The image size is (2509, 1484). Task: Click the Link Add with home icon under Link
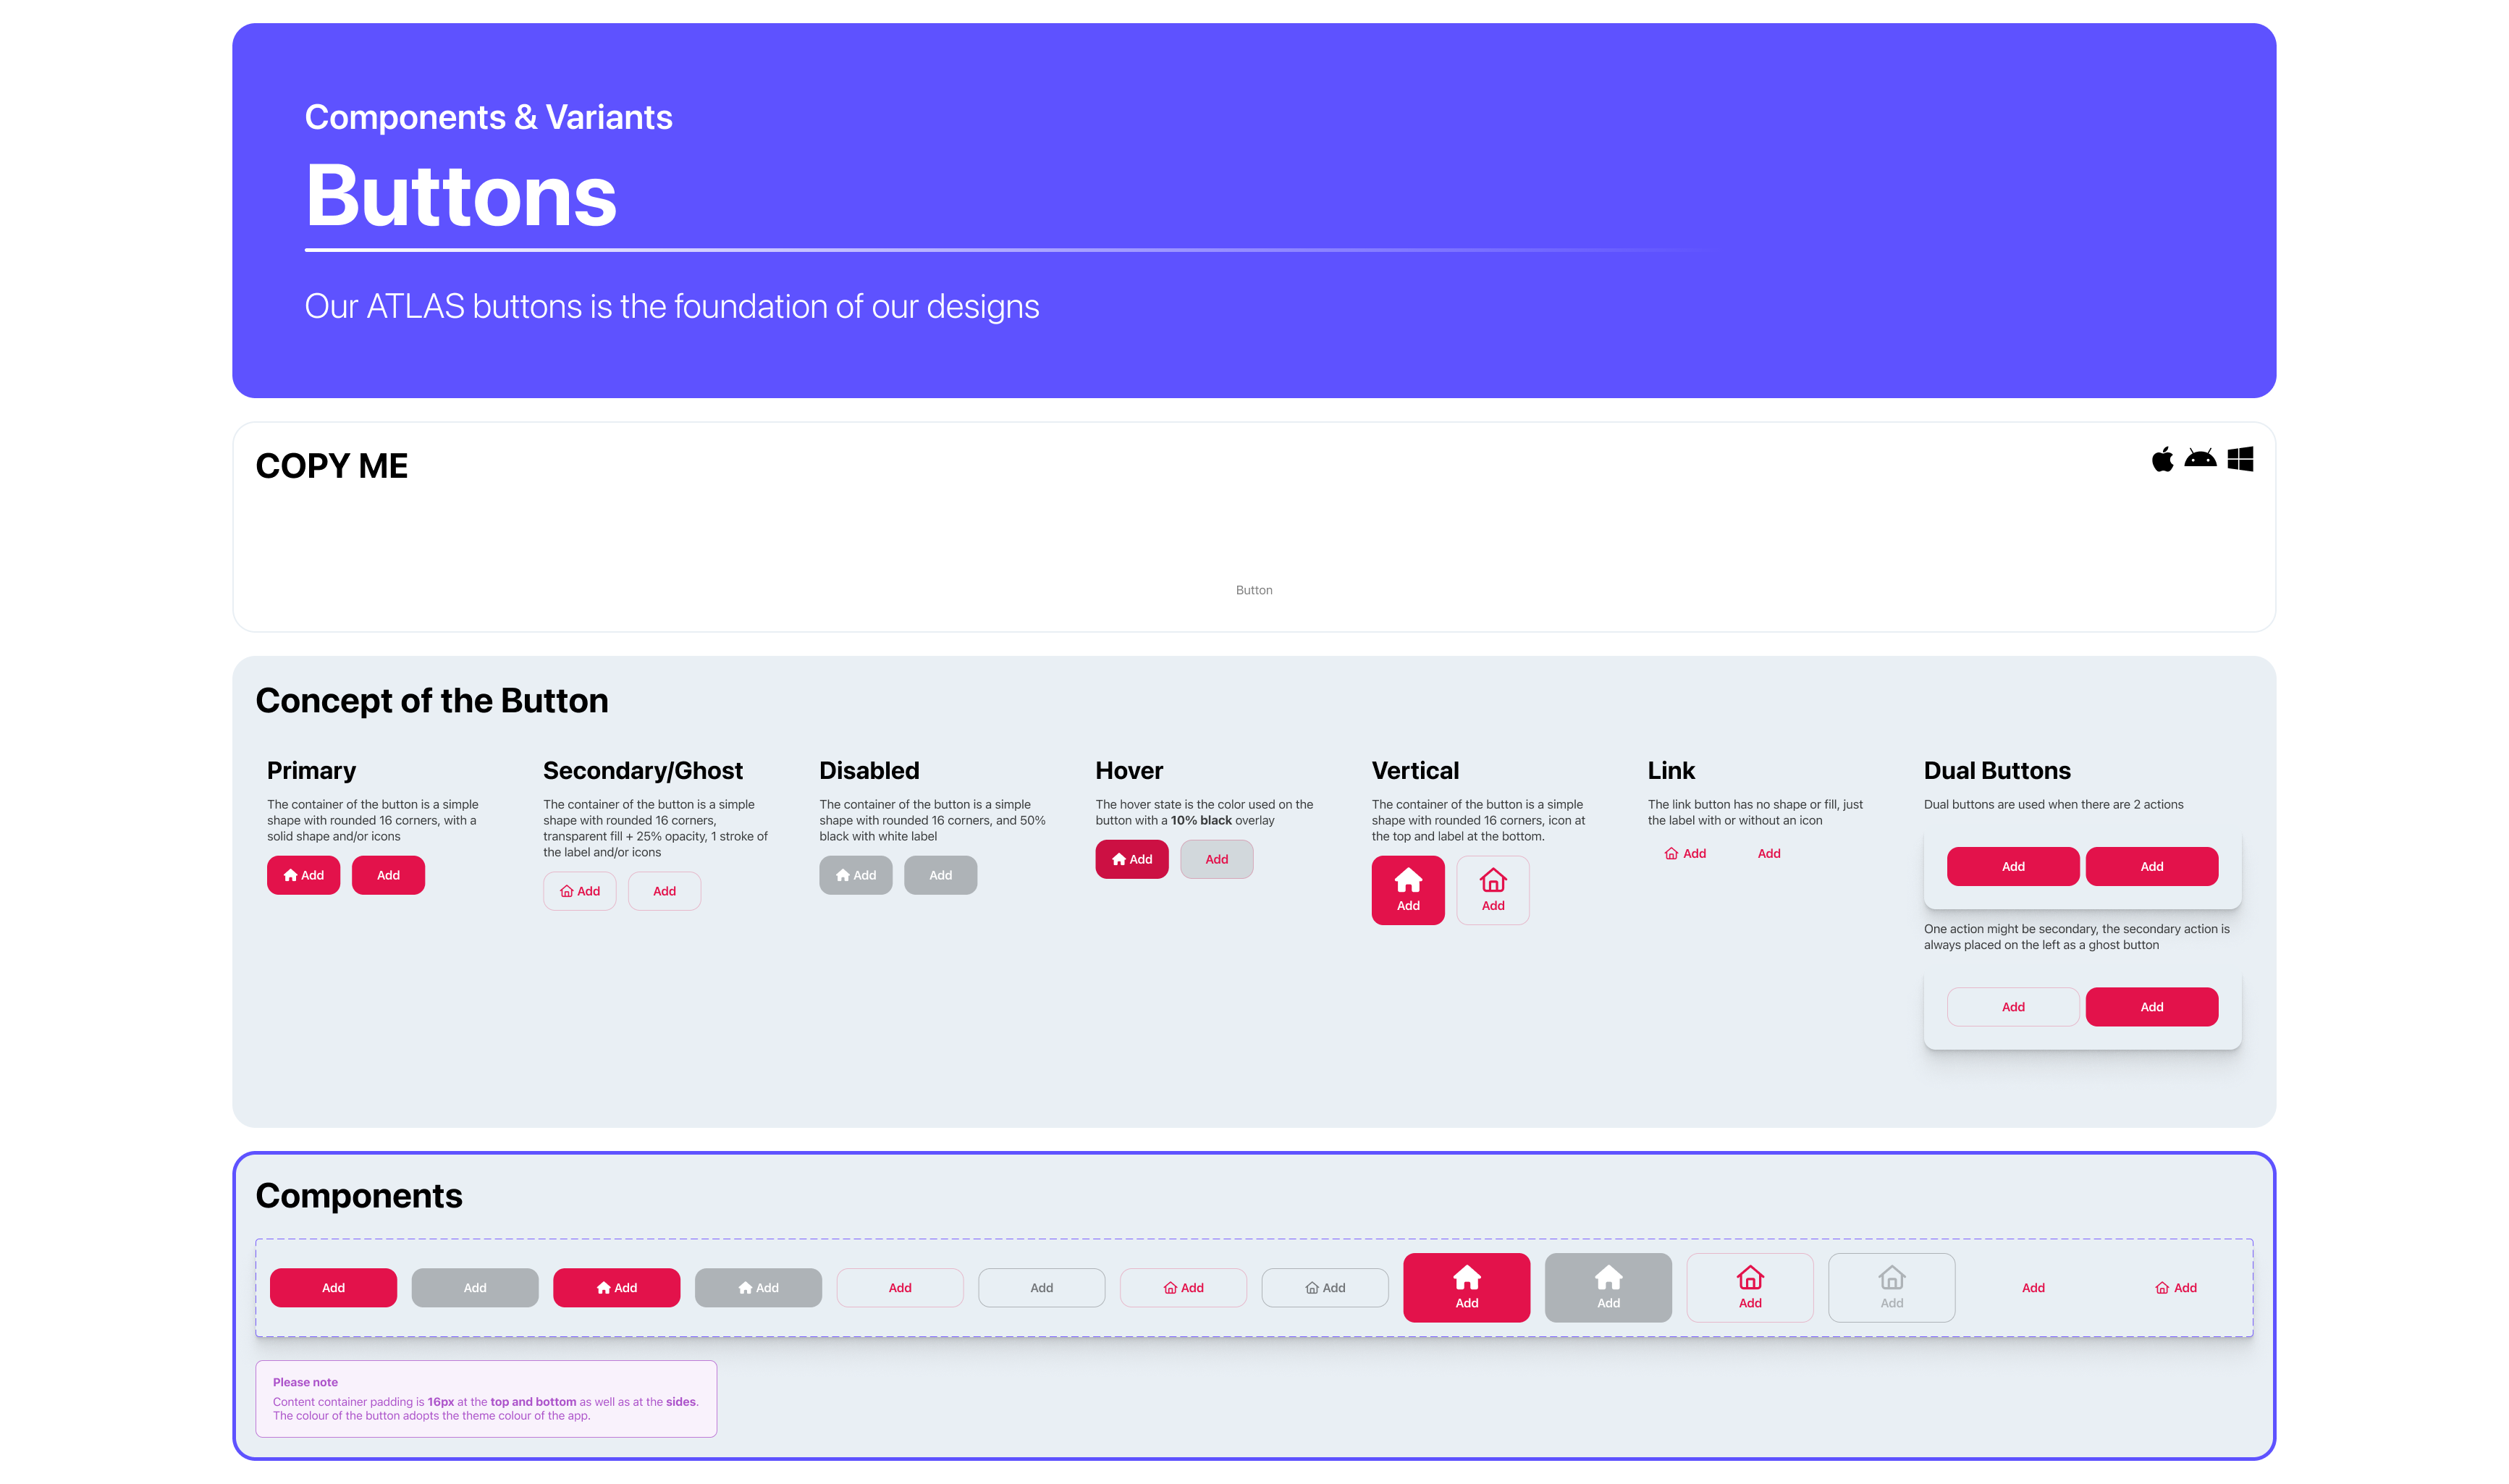(1685, 853)
